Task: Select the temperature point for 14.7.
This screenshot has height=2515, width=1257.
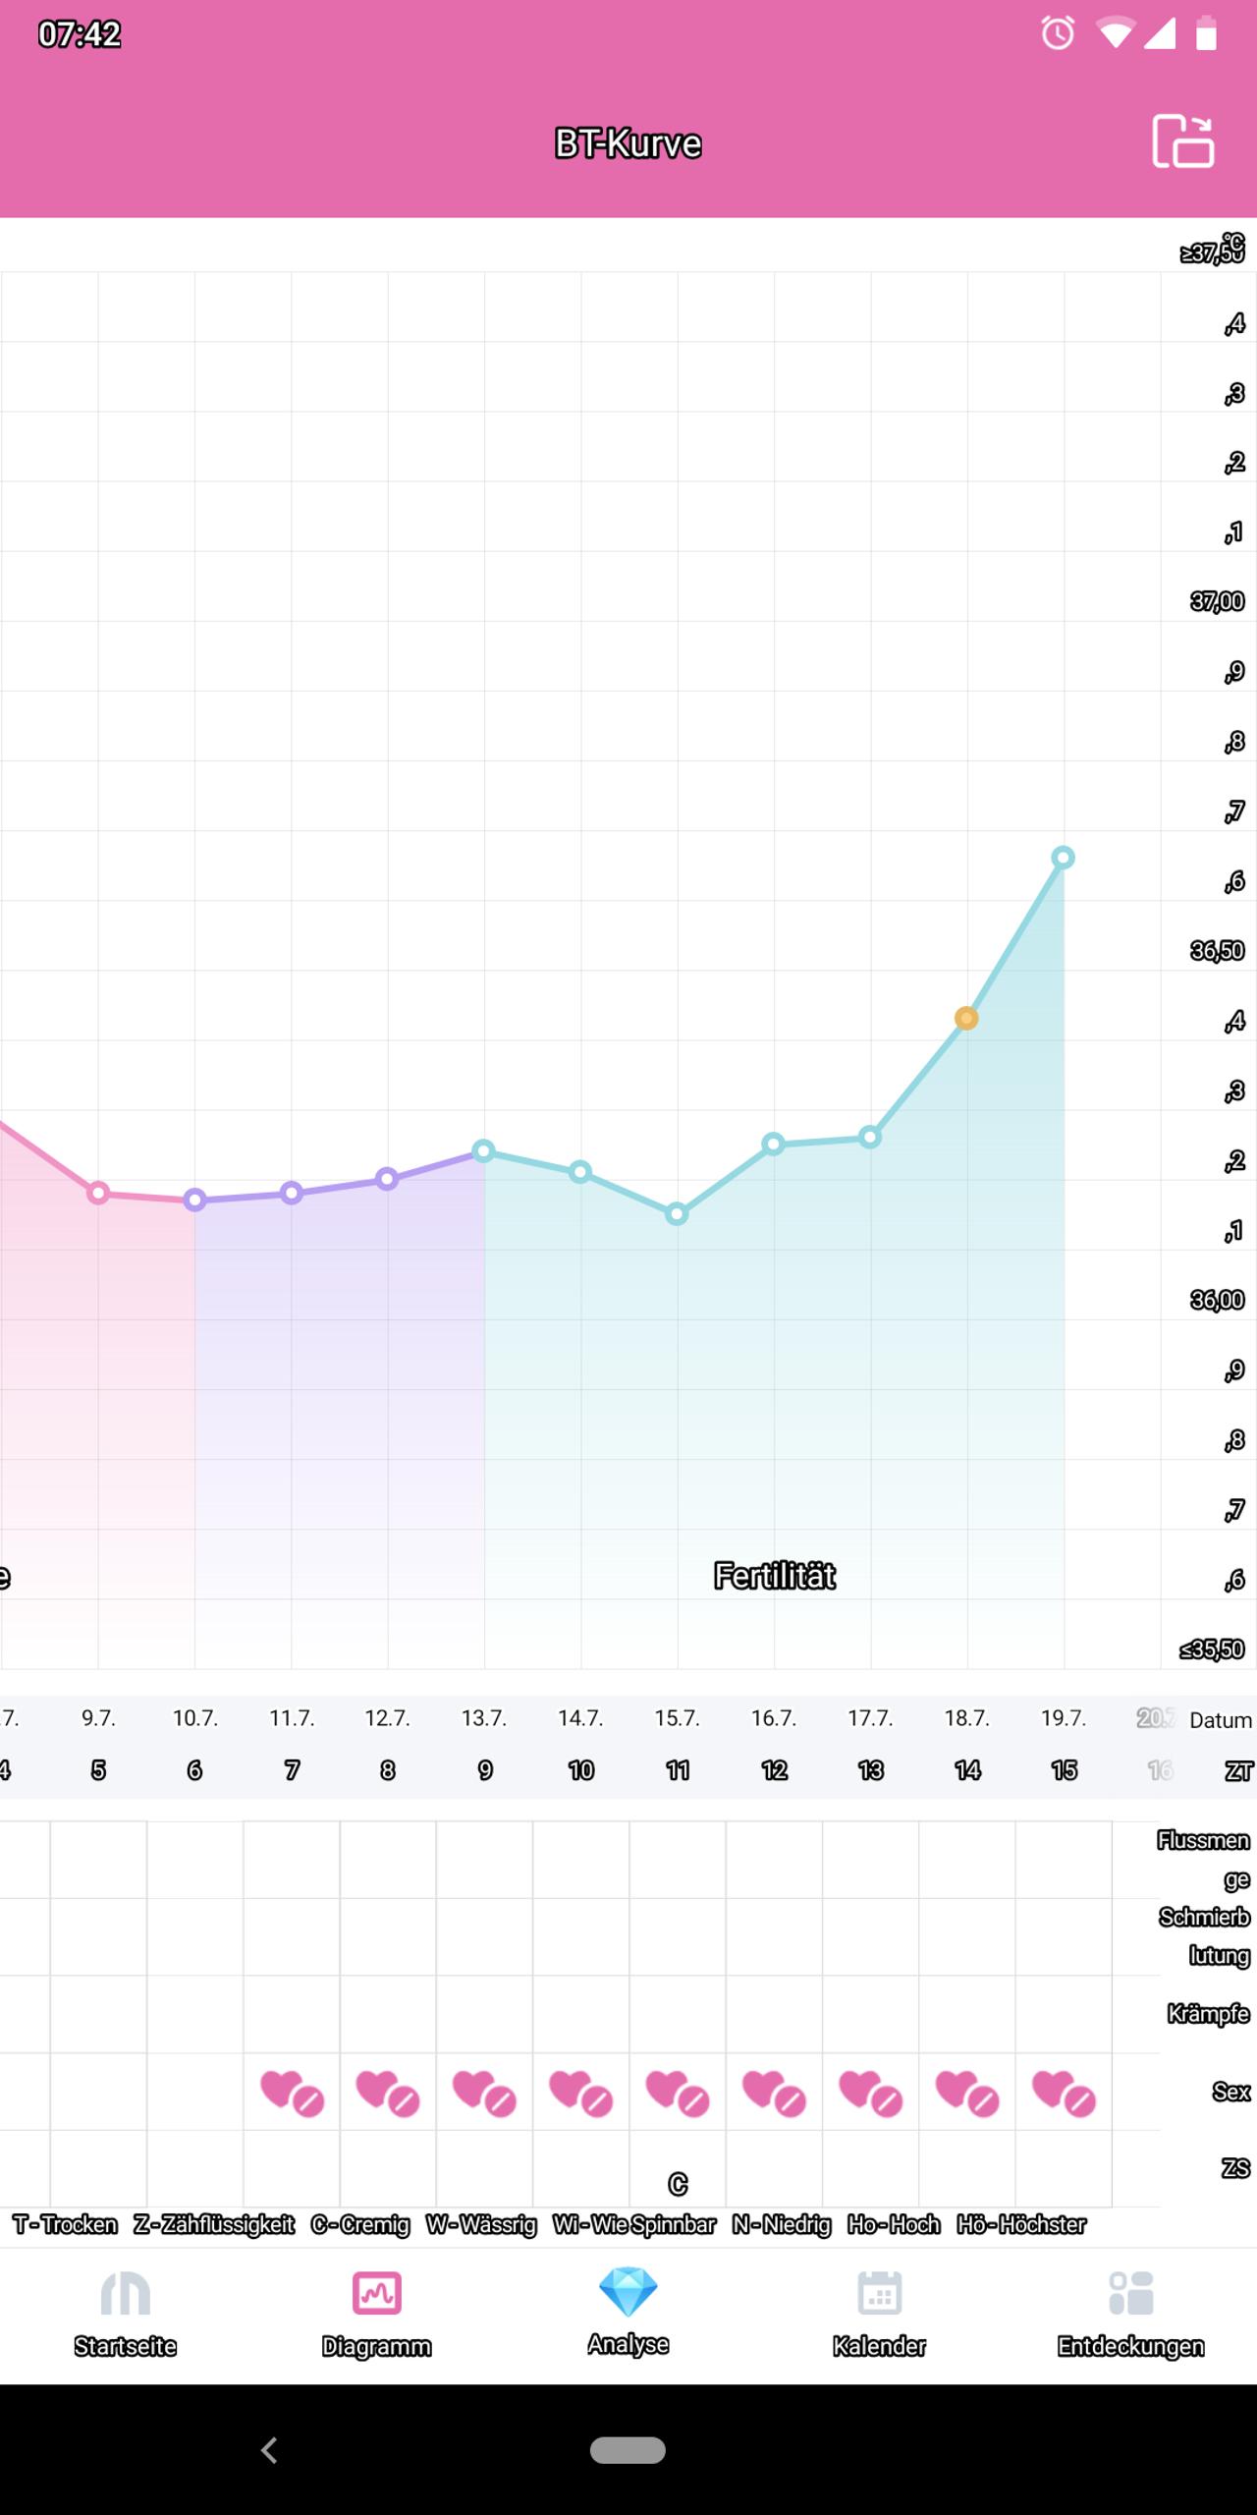Action: coord(580,1172)
